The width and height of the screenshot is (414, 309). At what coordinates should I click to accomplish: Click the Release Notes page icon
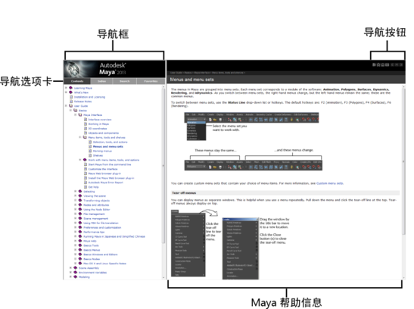[x=71, y=101]
